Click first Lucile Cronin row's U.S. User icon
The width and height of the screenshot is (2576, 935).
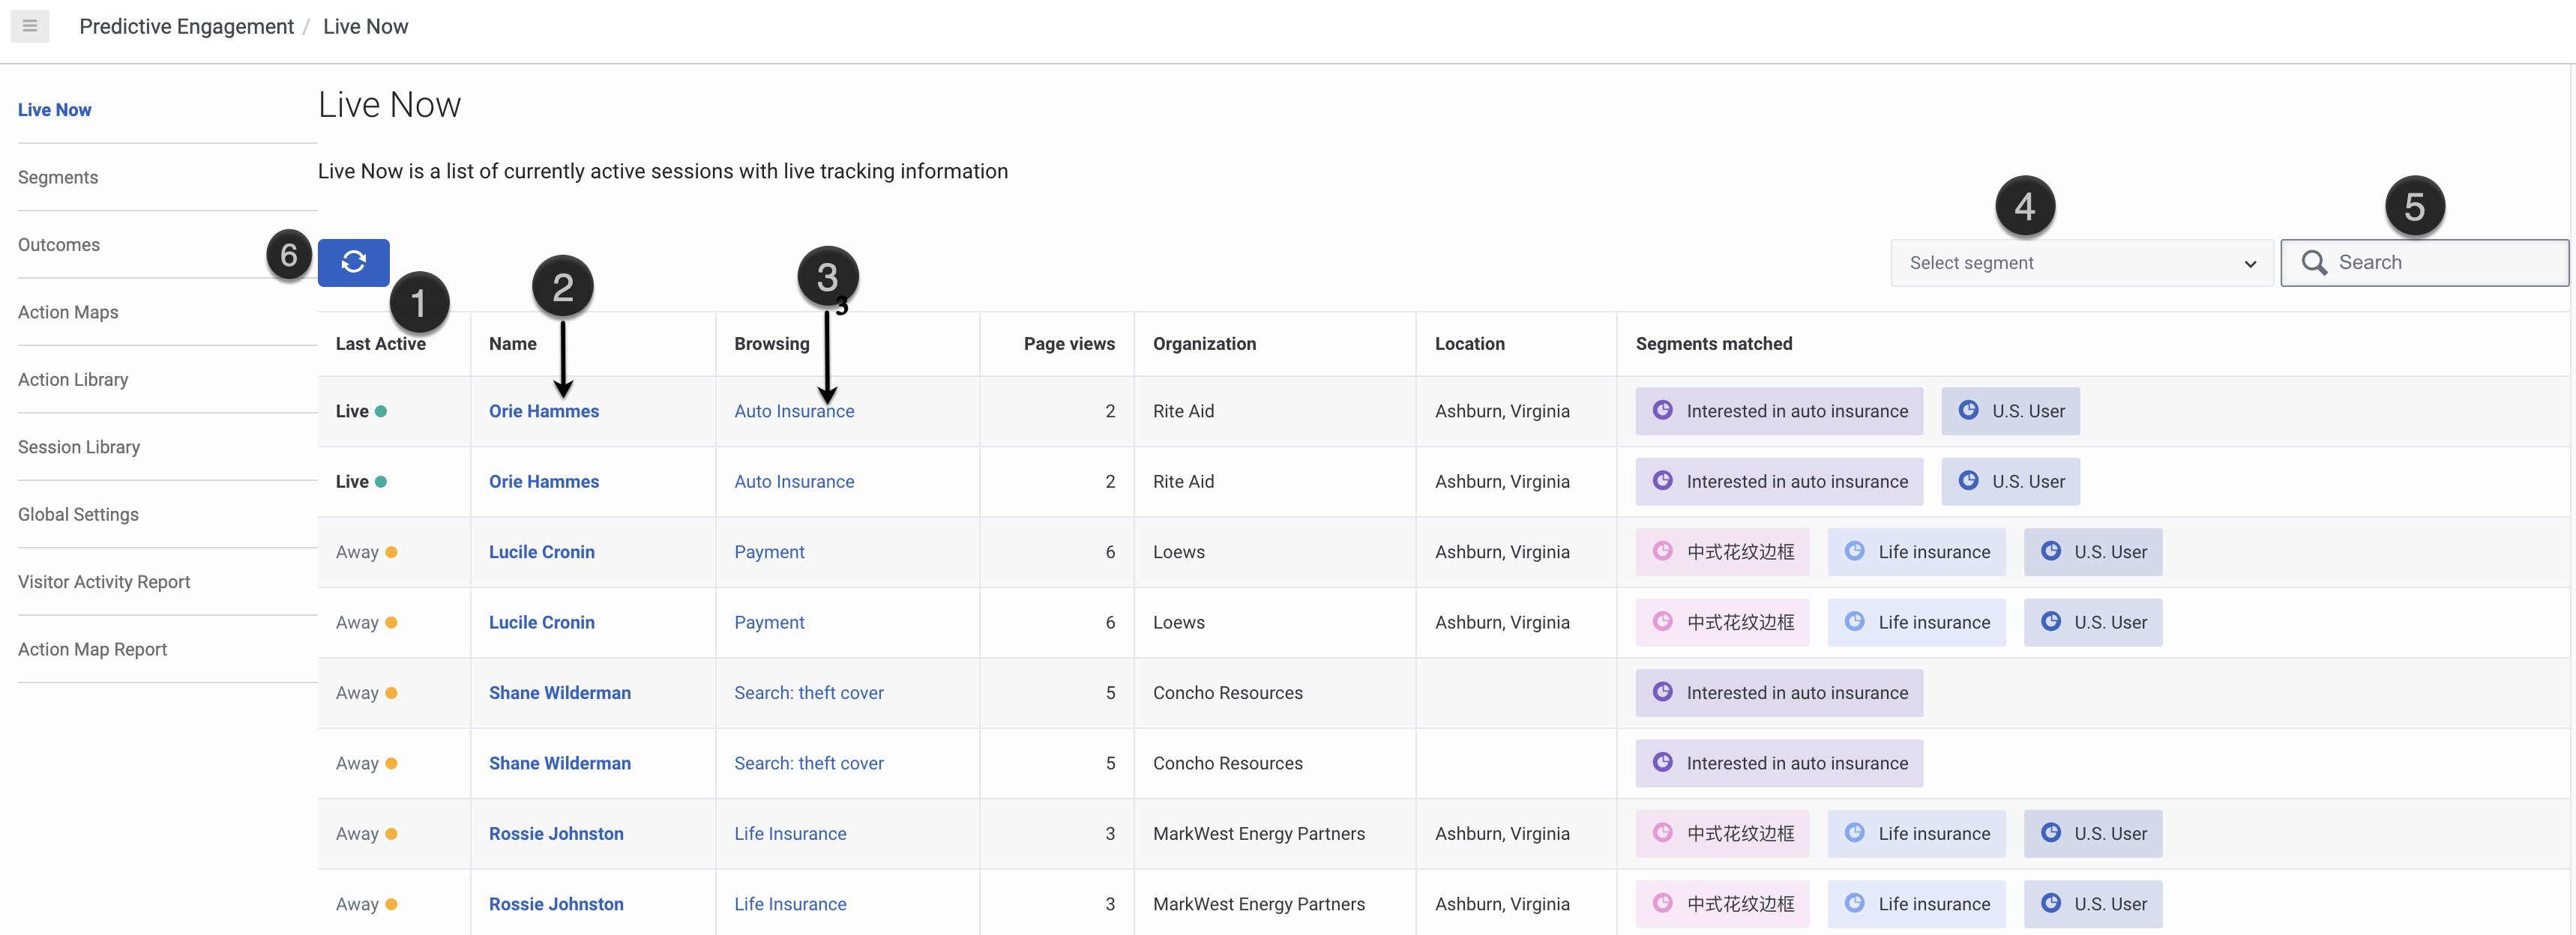point(2050,551)
